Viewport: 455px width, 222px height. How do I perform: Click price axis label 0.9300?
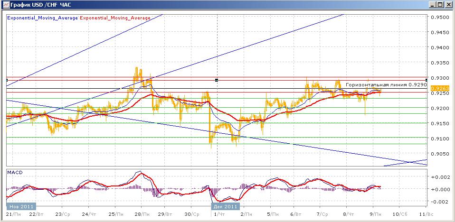click(440, 78)
